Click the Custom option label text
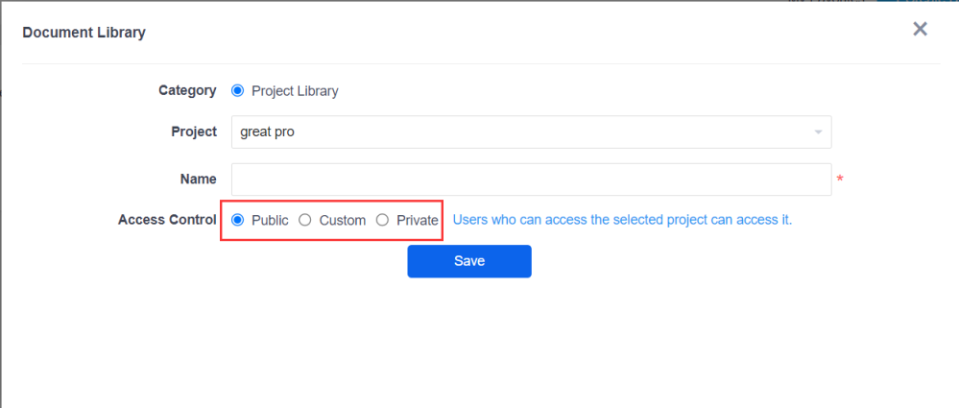 (x=343, y=221)
